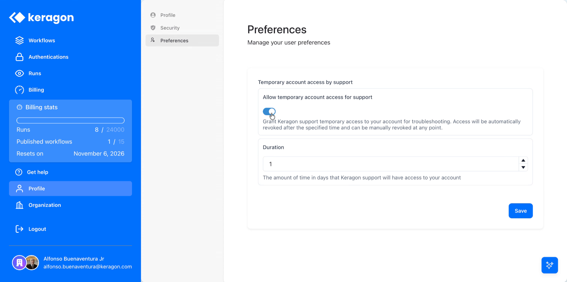Open the Profile settings tab

(x=168, y=15)
